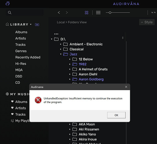Open Recently Added in library

click(x=28, y=57)
